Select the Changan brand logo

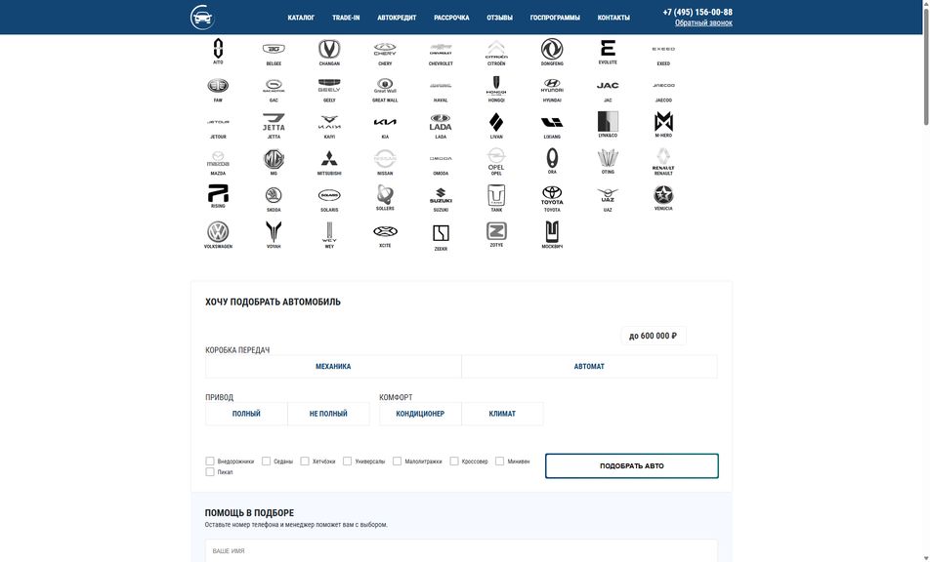[329, 49]
